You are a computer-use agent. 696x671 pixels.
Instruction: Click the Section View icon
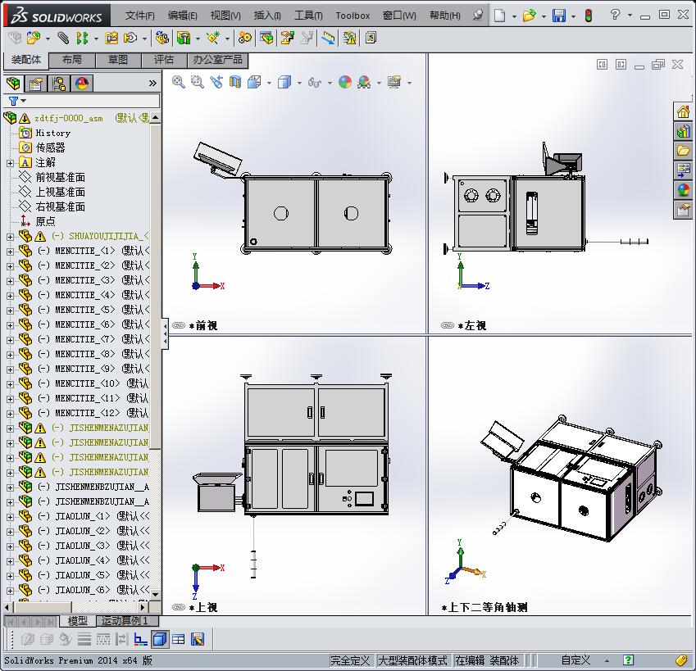(x=235, y=82)
